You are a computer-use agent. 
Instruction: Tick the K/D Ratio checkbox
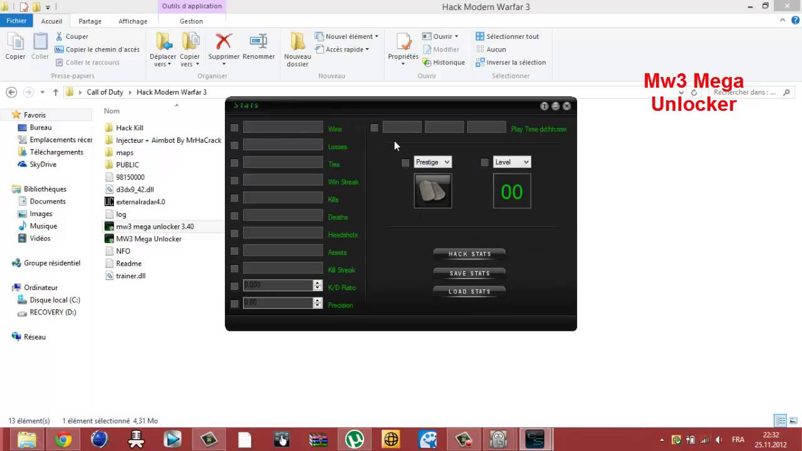(x=234, y=286)
